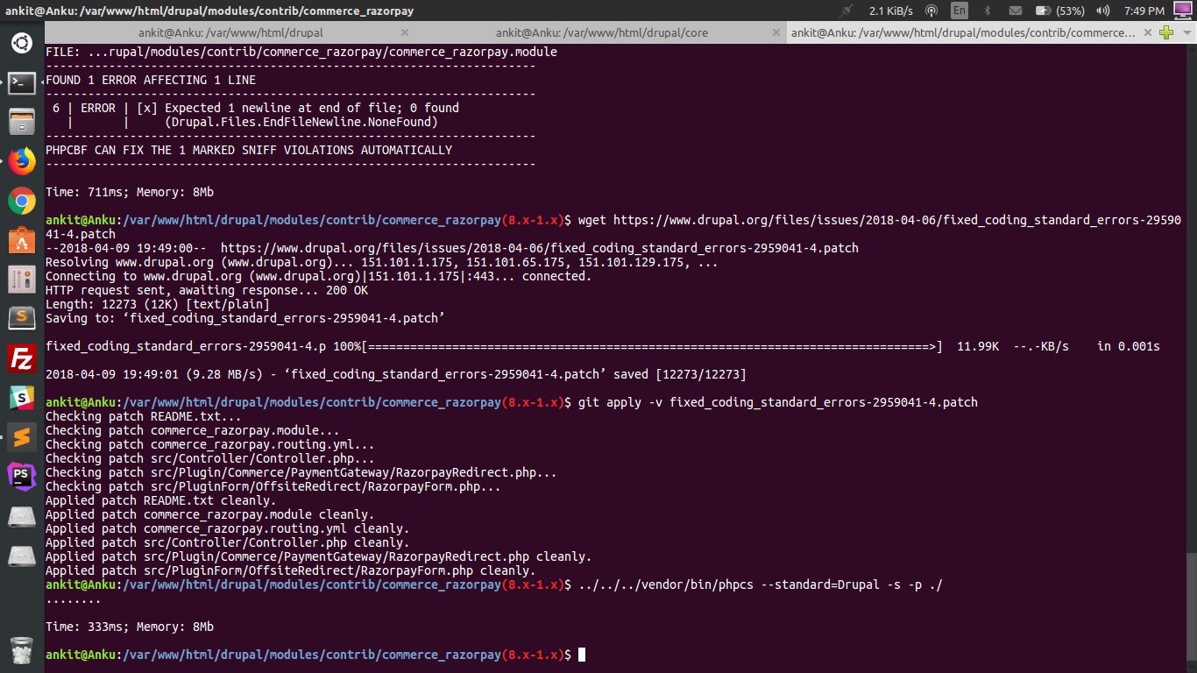Image resolution: width=1197 pixels, height=673 pixels.
Task: Open the gray Sublime Text dock icon
Action: pyautogui.click(x=22, y=319)
